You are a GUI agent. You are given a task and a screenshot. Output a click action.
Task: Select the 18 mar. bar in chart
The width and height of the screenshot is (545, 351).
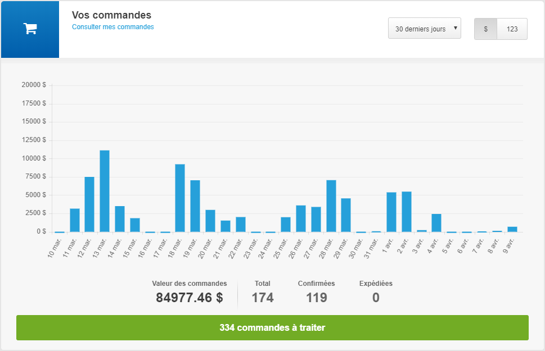[179, 198]
